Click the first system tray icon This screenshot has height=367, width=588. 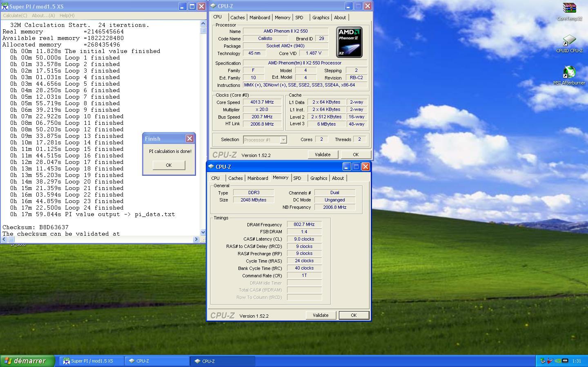(542, 361)
